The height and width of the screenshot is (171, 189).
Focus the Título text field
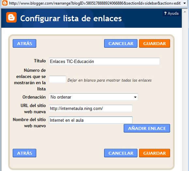tap(104, 61)
